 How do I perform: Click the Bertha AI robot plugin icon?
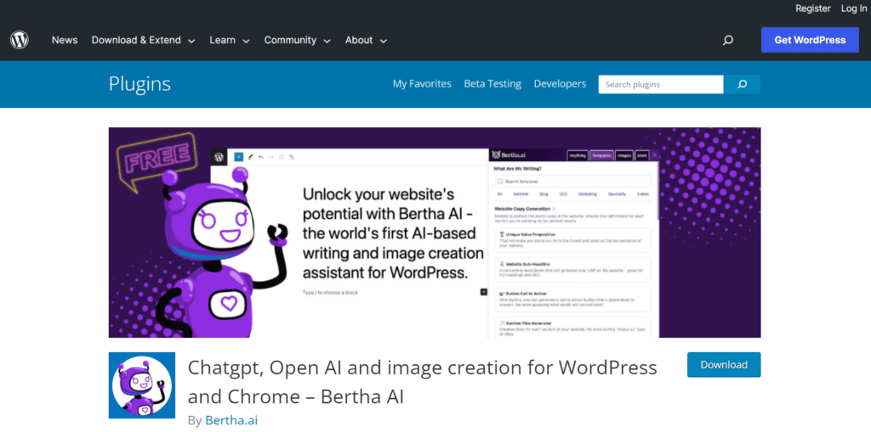(x=142, y=384)
